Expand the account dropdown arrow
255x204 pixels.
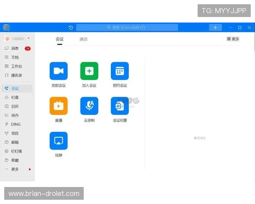28,38
